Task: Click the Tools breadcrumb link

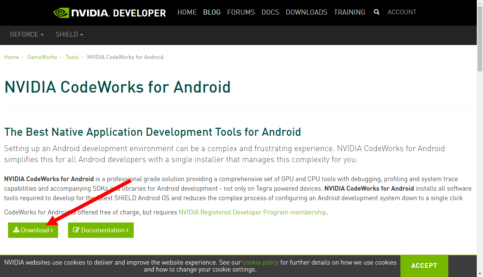Action: 72,57
